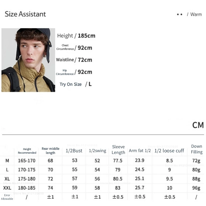Screen dimensions: 206x206
Task: Click the 80g down filling cell
Action: click(196, 170)
